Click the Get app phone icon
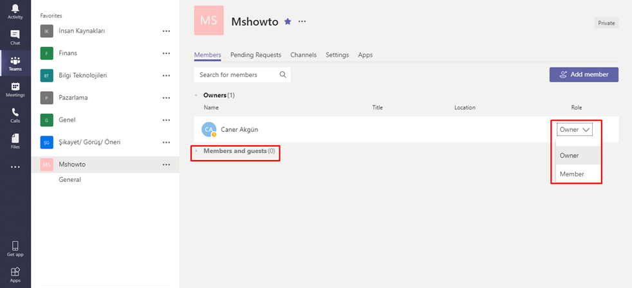Image resolution: width=632 pixels, height=288 pixels. coord(15,249)
